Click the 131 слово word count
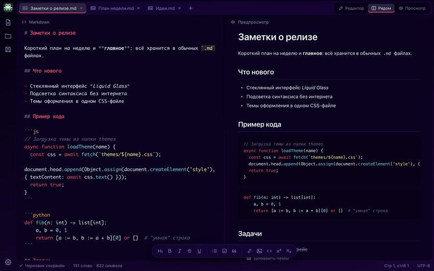This screenshot has height=271, width=434. pos(82,266)
